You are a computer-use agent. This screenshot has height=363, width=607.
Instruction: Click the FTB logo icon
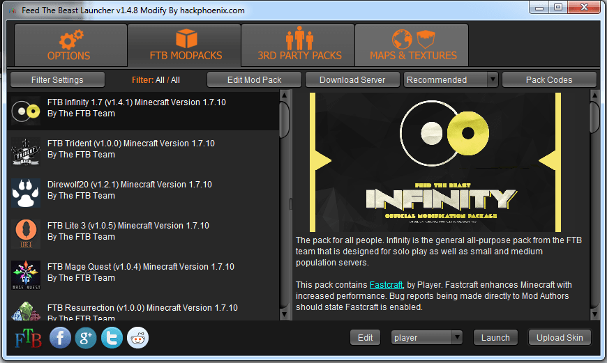pyautogui.click(x=29, y=338)
